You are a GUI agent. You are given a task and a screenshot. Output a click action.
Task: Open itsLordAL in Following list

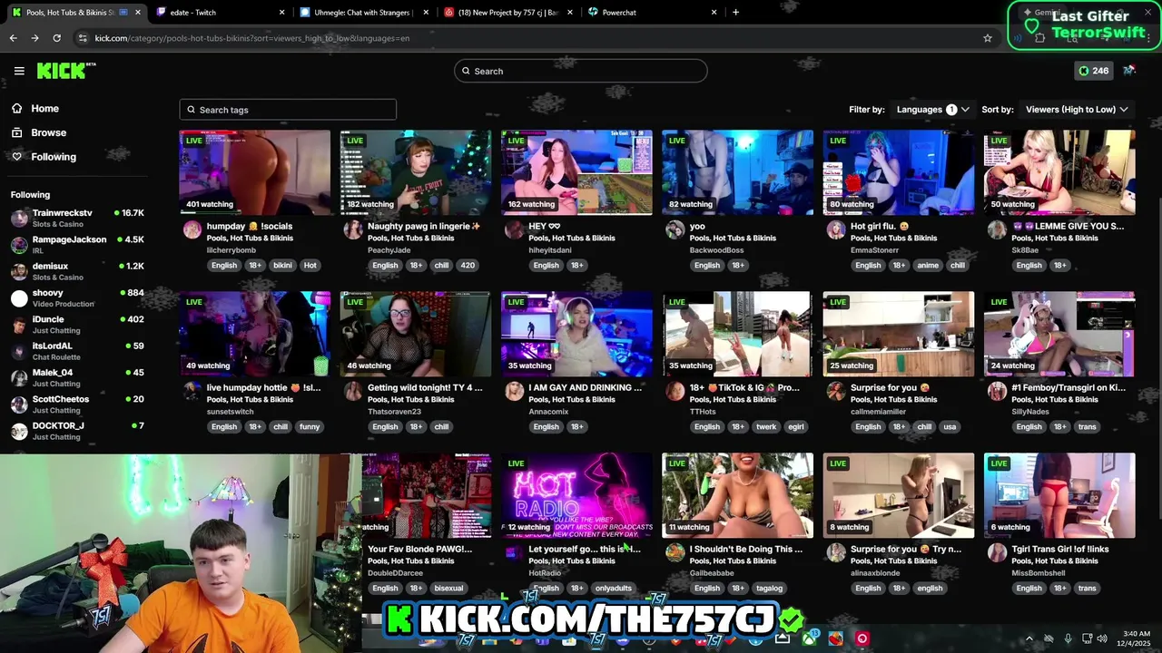point(77,351)
